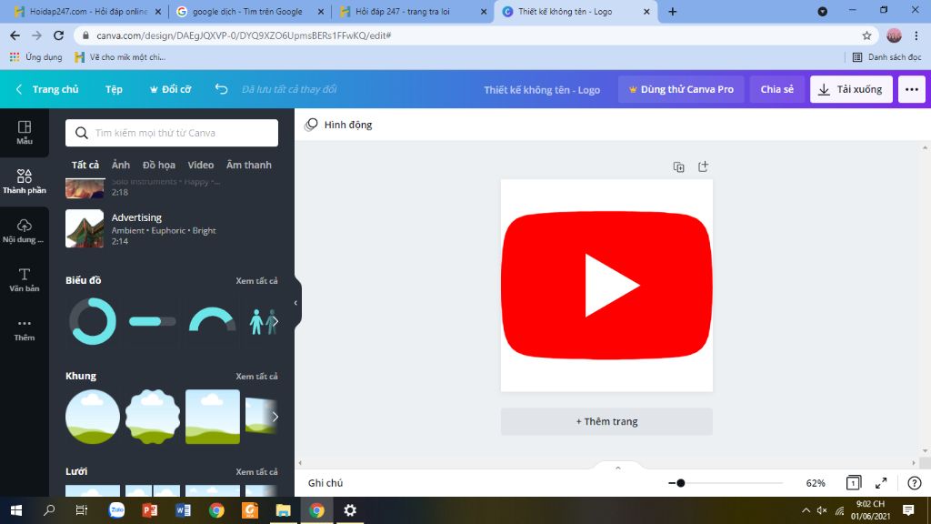This screenshot has height=524, width=931.
Task: Click the zoom slider handle
Action: click(680, 483)
